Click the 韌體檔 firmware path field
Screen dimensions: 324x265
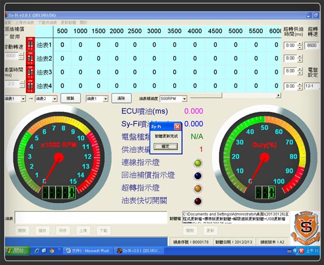pos(236,217)
